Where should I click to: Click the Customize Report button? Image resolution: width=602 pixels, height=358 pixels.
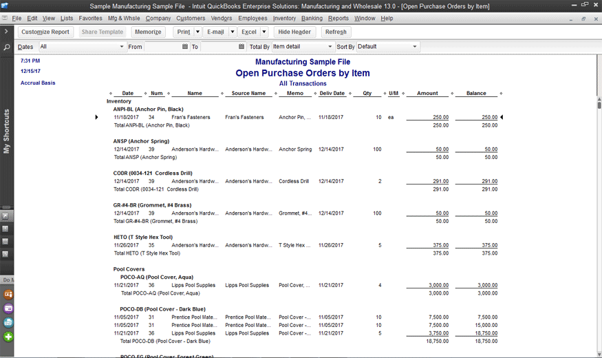pyautogui.click(x=45, y=32)
